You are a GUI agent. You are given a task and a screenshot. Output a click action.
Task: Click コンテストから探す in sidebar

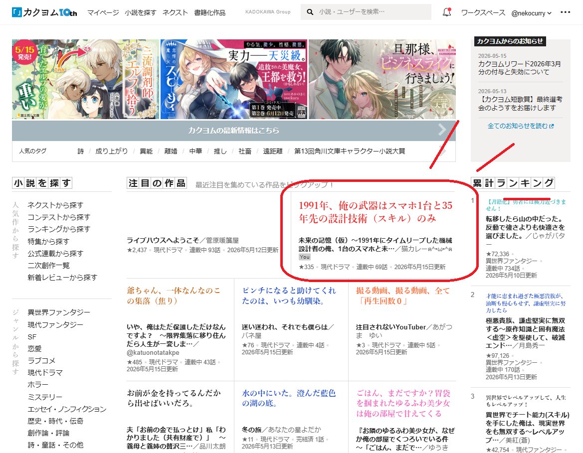[x=59, y=217]
